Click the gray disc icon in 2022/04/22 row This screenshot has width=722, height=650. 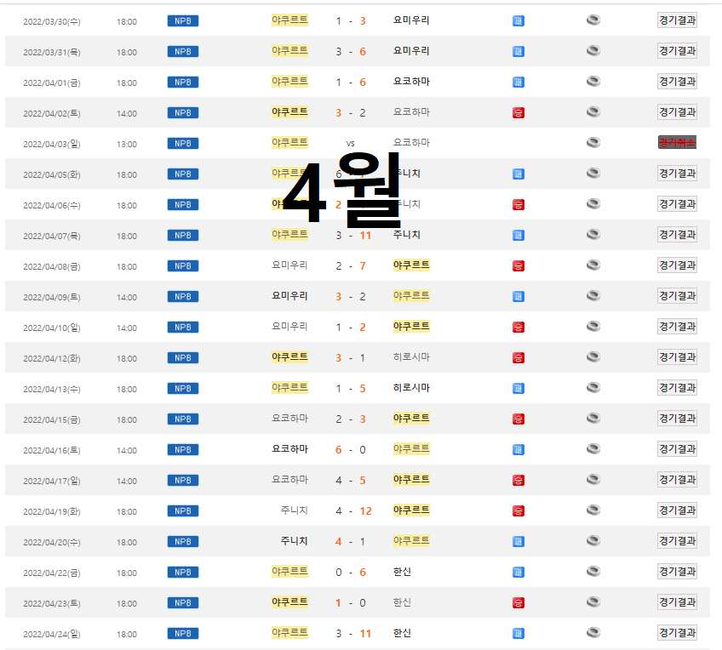click(x=593, y=572)
